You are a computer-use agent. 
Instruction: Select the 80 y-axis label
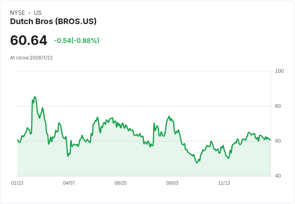[278, 106]
